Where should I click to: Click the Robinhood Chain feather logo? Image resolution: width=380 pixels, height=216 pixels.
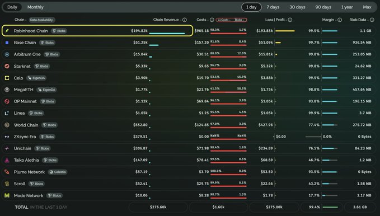7,31
